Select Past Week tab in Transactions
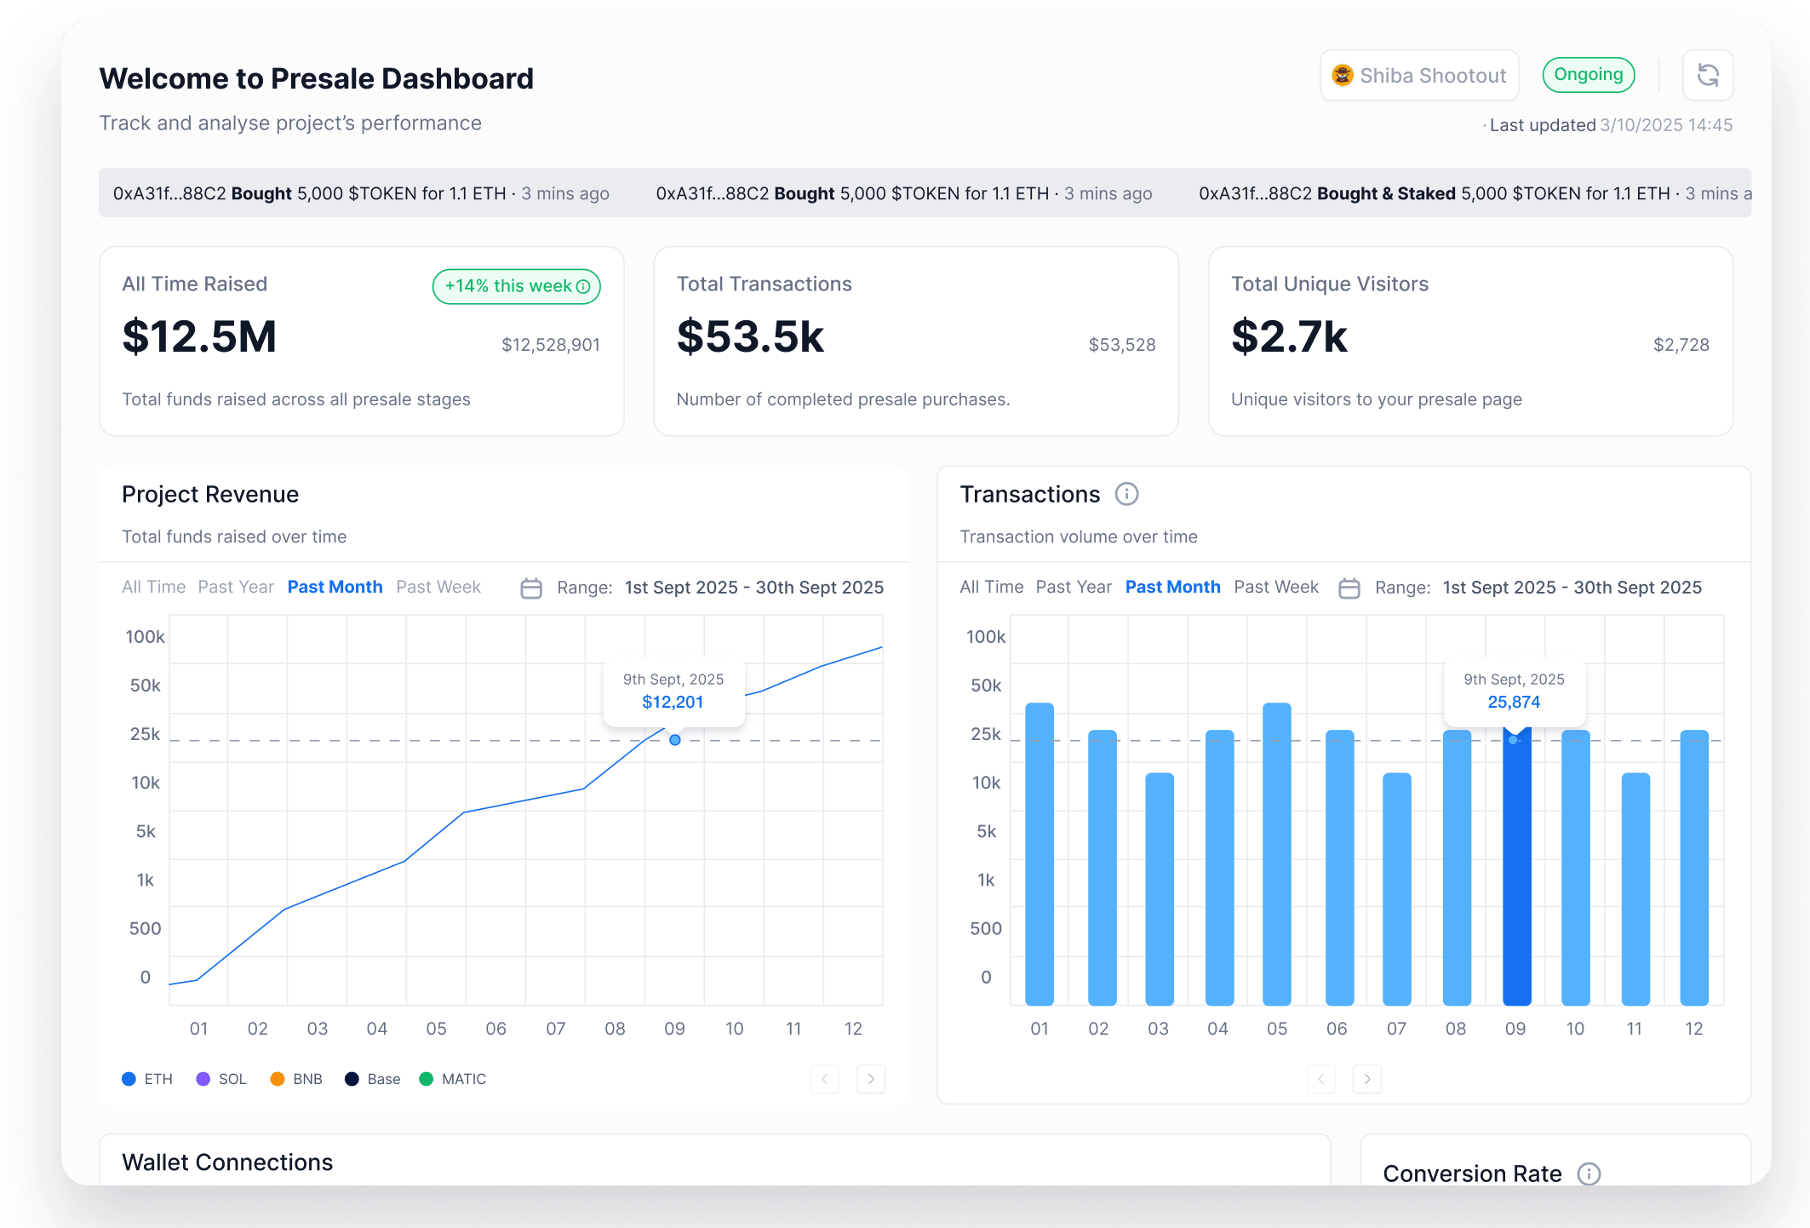Image resolution: width=1810 pixels, height=1228 pixels. click(x=1276, y=587)
